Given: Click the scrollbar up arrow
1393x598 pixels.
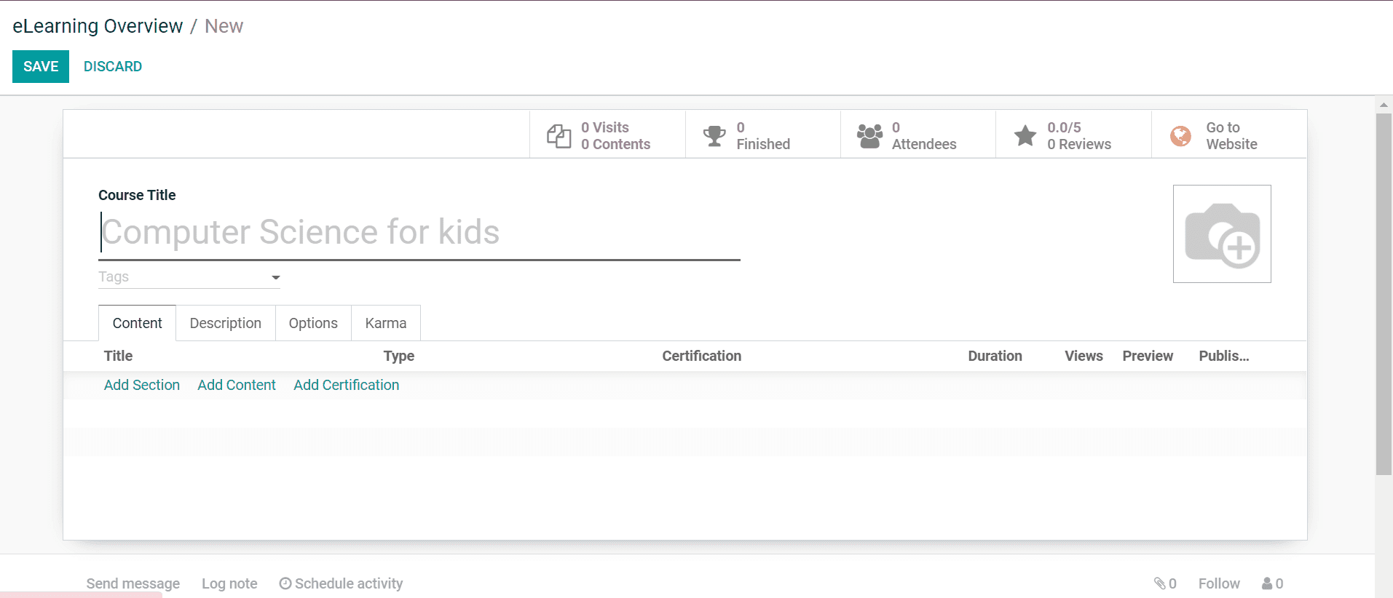Looking at the screenshot, I should coord(1384,105).
